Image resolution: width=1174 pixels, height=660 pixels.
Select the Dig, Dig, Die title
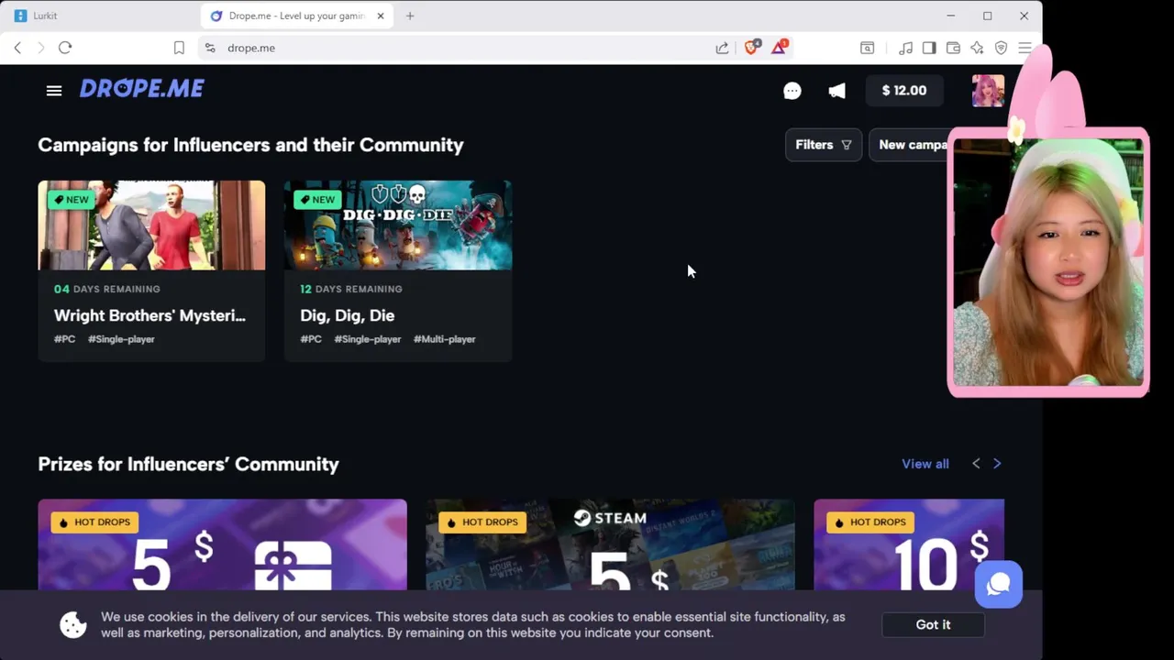(347, 315)
